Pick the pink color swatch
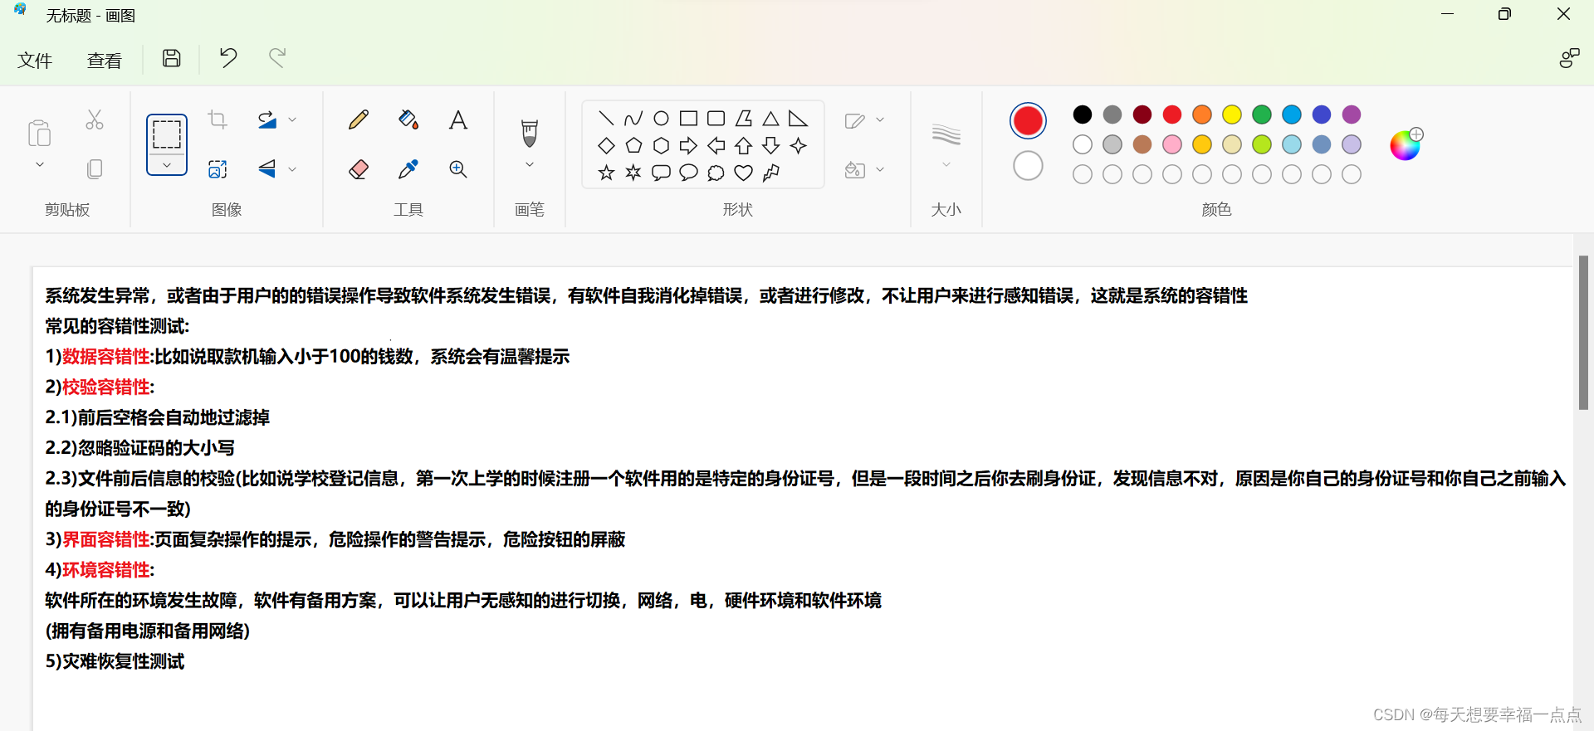 [1172, 144]
